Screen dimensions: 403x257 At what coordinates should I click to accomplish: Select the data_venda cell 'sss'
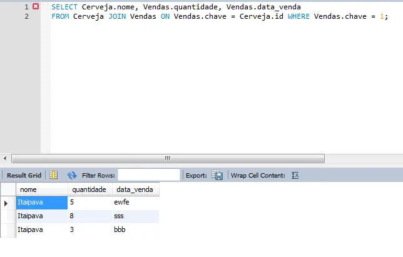coord(135,216)
